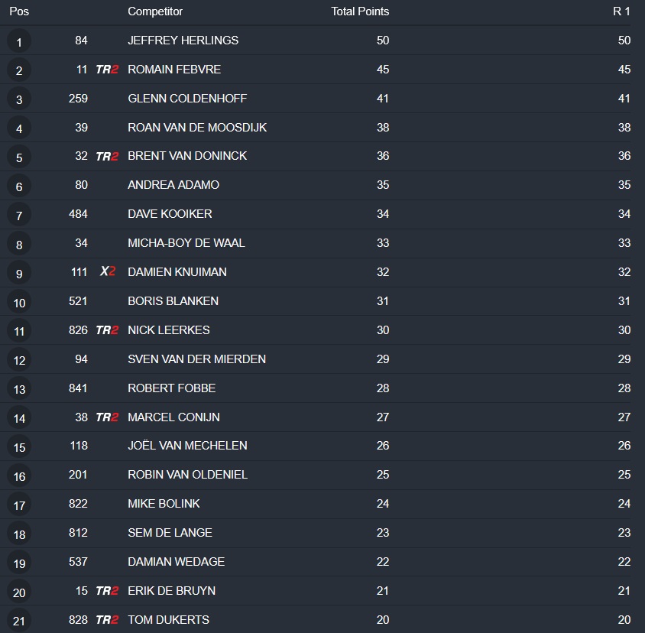Click TR2 icon beside Tom Dukerts
Image resolution: width=645 pixels, height=633 pixels.
click(107, 620)
